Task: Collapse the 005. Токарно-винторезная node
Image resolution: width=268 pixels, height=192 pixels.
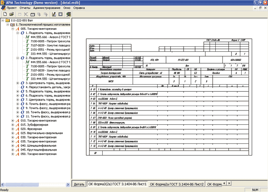Action: click(x=12, y=29)
